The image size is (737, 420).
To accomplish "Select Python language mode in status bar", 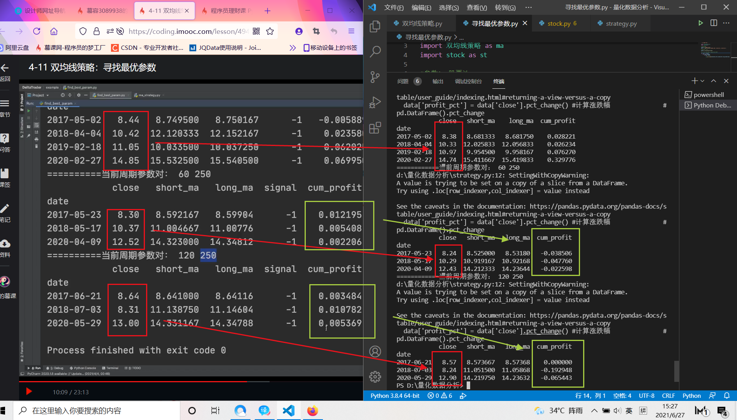I will (691, 395).
